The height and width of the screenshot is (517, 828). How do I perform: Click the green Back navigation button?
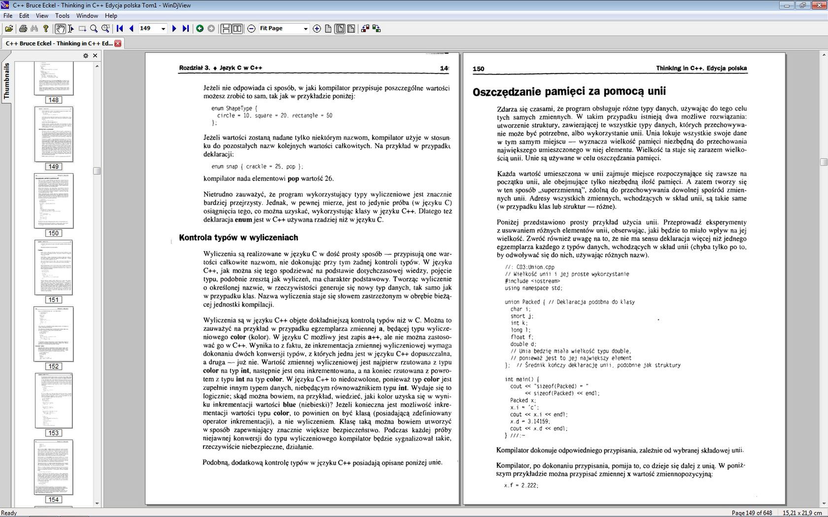coord(200,29)
